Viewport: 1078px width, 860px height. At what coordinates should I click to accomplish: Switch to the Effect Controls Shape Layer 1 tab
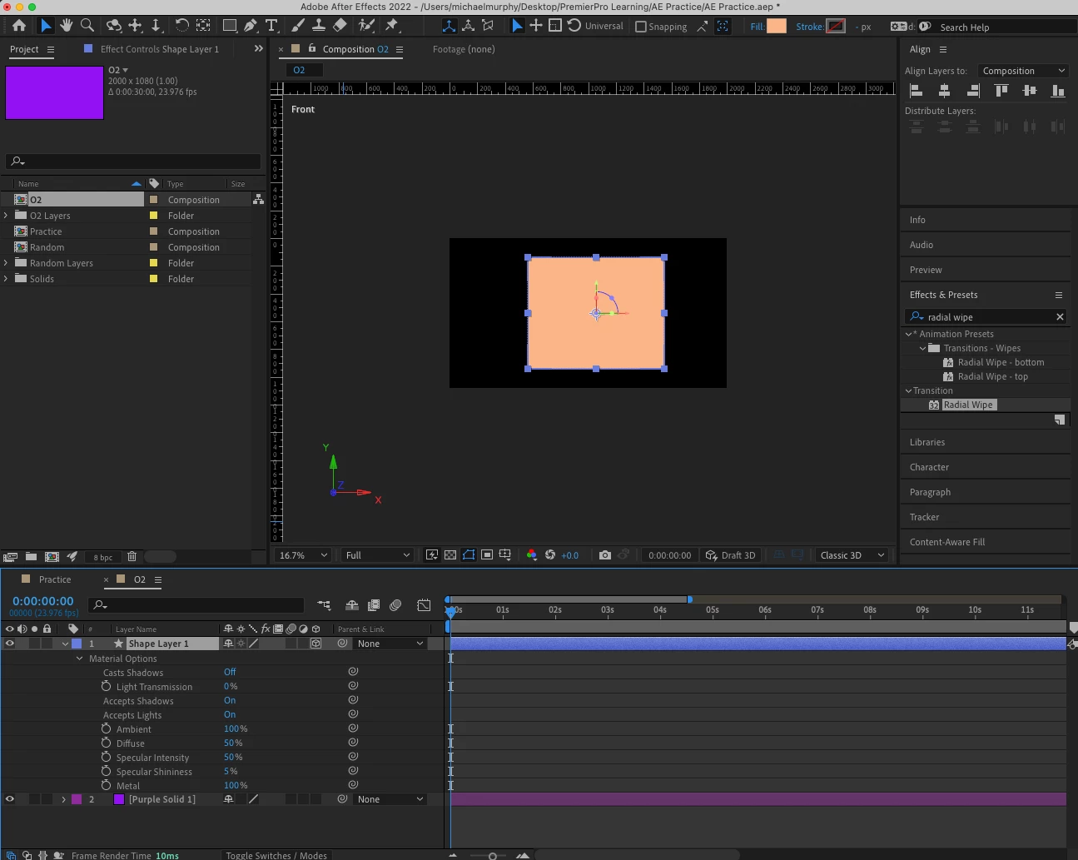pos(159,49)
